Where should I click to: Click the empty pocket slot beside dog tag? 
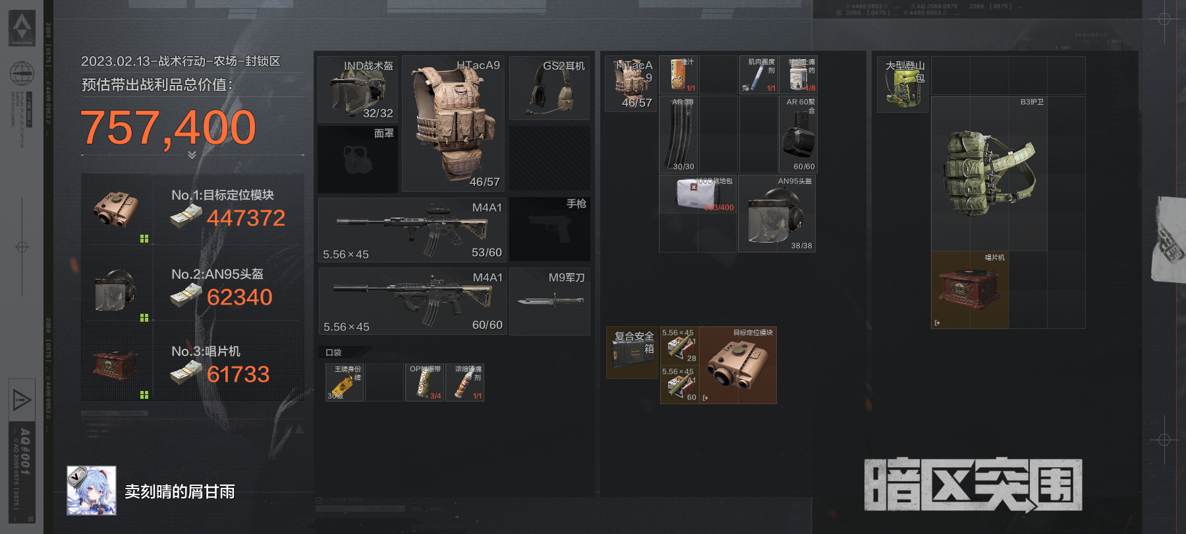pos(384,382)
